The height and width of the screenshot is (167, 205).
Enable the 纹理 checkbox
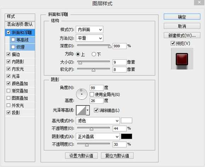click(x=13, y=47)
